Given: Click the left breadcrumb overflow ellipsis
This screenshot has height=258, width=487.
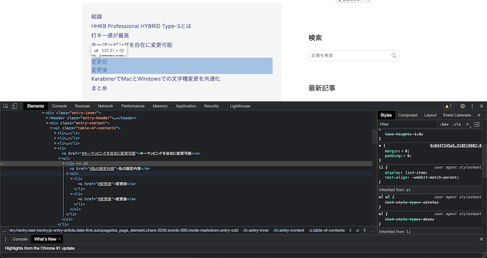Looking at the screenshot, I should click(4, 231).
